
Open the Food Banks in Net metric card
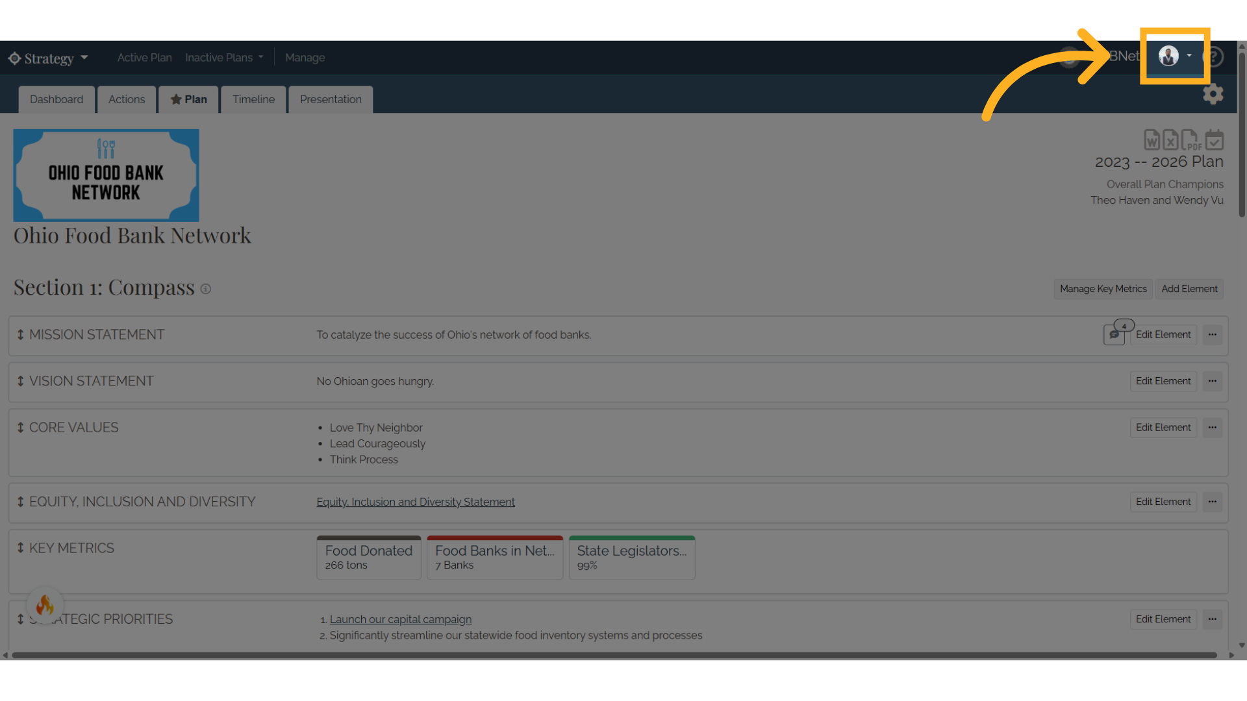(x=495, y=558)
